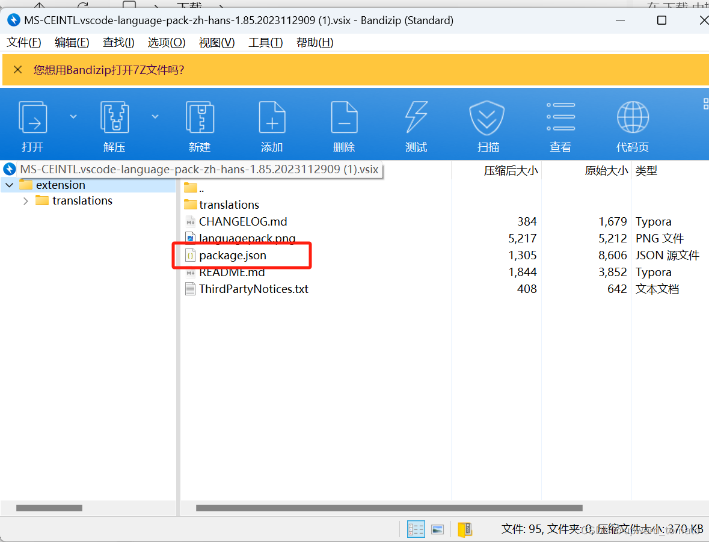Click the Extract (解压) toolbar icon
The width and height of the screenshot is (709, 542).
[114, 117]
